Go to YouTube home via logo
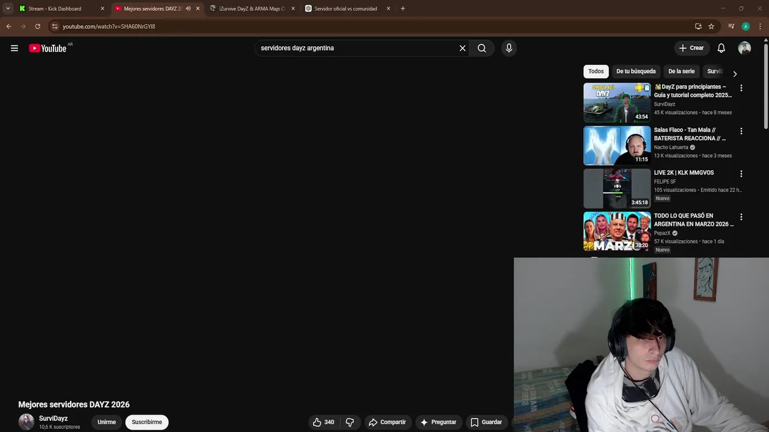Screen dimensions: 769x432 tap(47, 48)
